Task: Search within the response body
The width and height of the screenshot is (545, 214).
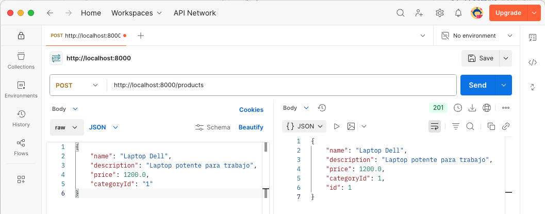Action: 470,126
